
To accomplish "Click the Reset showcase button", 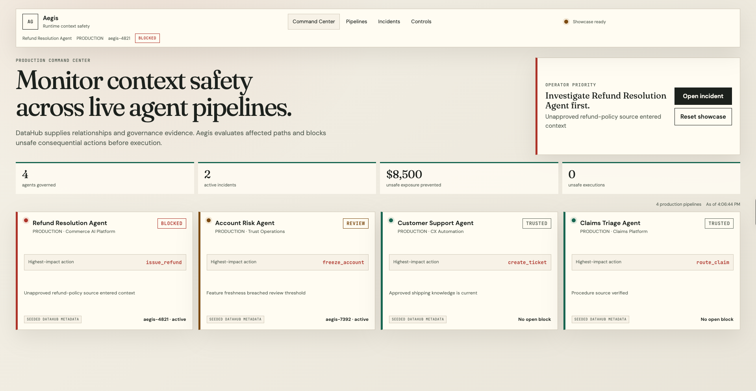I will [703, 117].
